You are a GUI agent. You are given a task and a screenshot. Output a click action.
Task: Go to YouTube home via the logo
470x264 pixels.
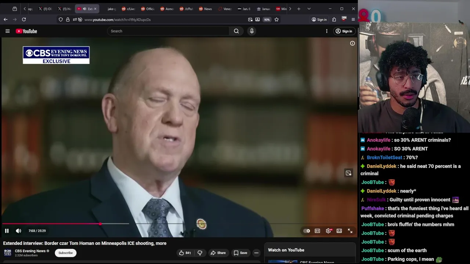tap(26, 31)
